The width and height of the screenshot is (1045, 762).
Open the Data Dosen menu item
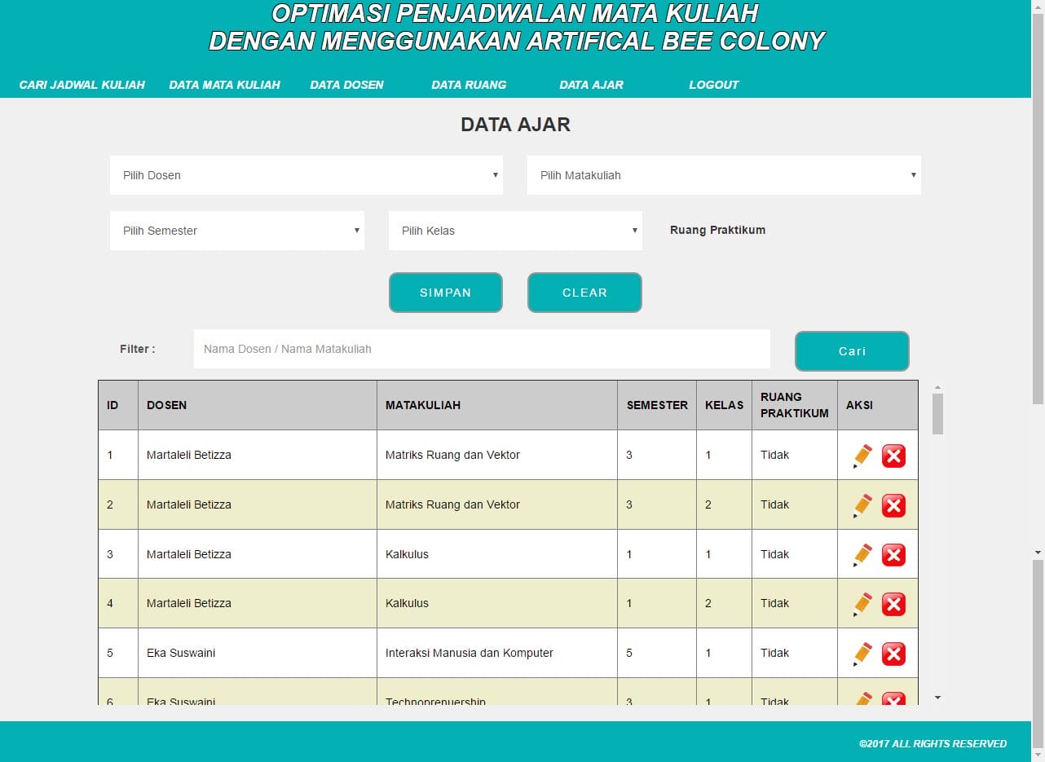pyautogui.click(x=346, y=85)
